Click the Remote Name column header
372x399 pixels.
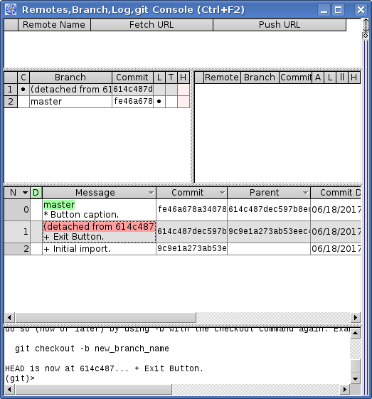pos(54,25)
